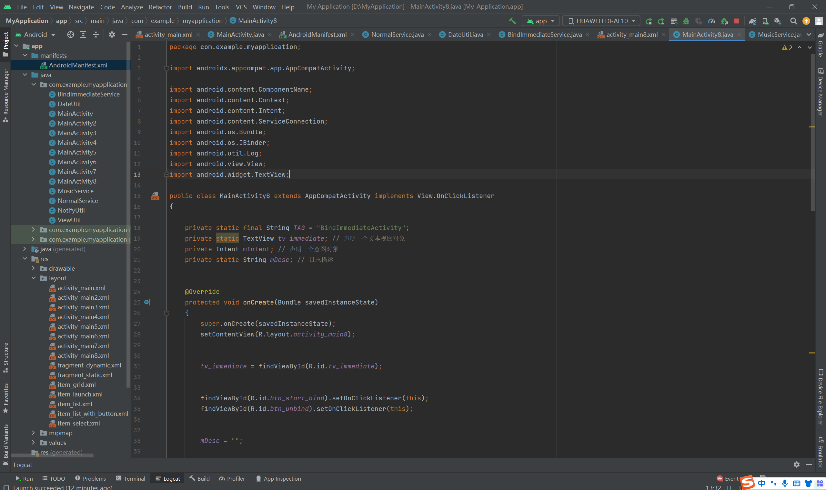
Task: Expand the drawable folder in tree
Action: coord(33,268)
